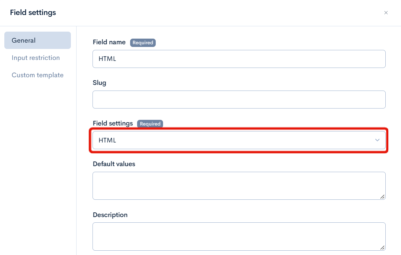Focus the Field name input containing HTML
This screenshot has height=255, width=401.
pos(239,59)
